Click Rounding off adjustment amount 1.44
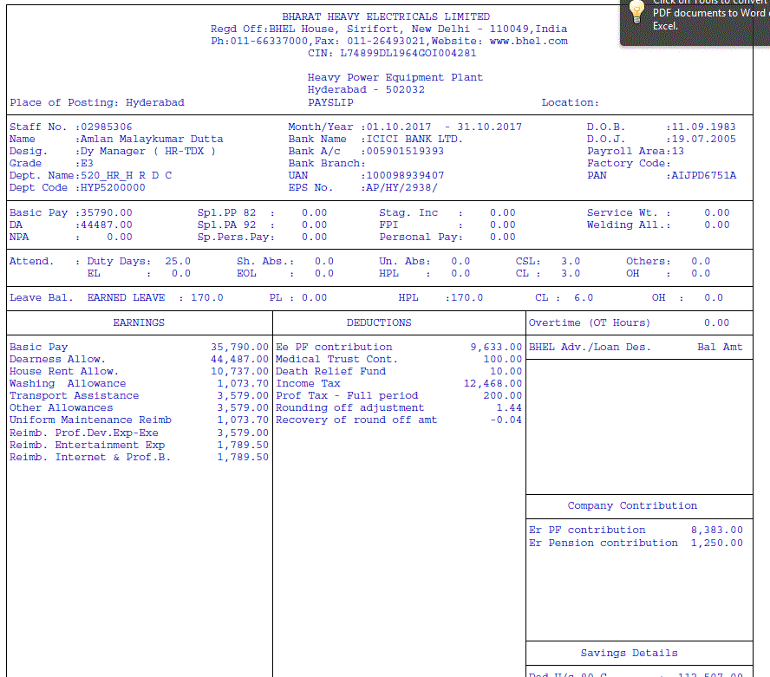This screenshot has width=770, height=677. coord(509,408)
